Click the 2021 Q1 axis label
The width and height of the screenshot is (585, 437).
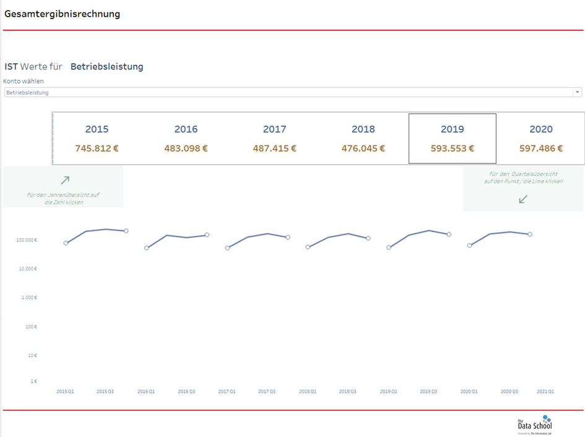(x=545, y=391)
